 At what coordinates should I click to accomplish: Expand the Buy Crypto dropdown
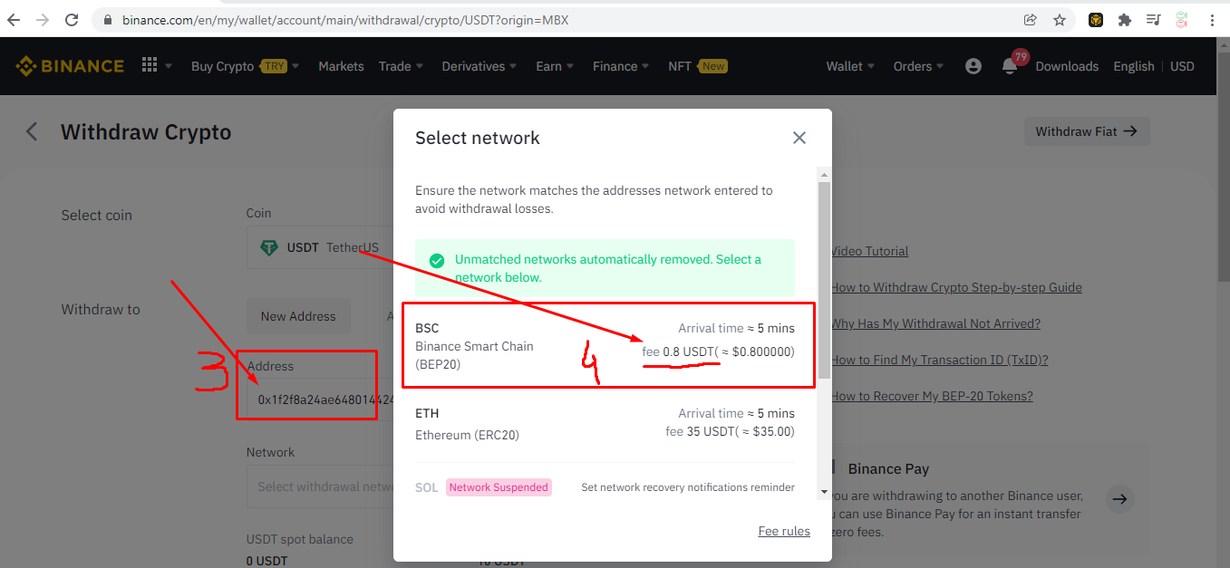coord(245,66)
